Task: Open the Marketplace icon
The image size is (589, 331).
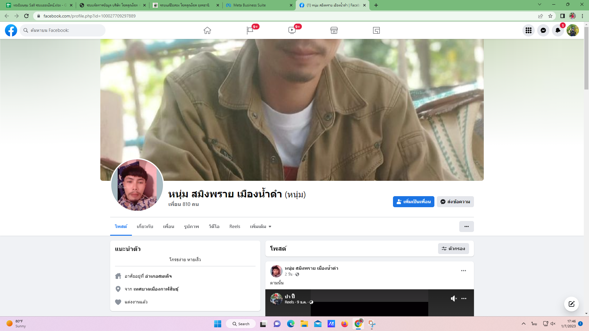Action: click(x=334, y=30)
